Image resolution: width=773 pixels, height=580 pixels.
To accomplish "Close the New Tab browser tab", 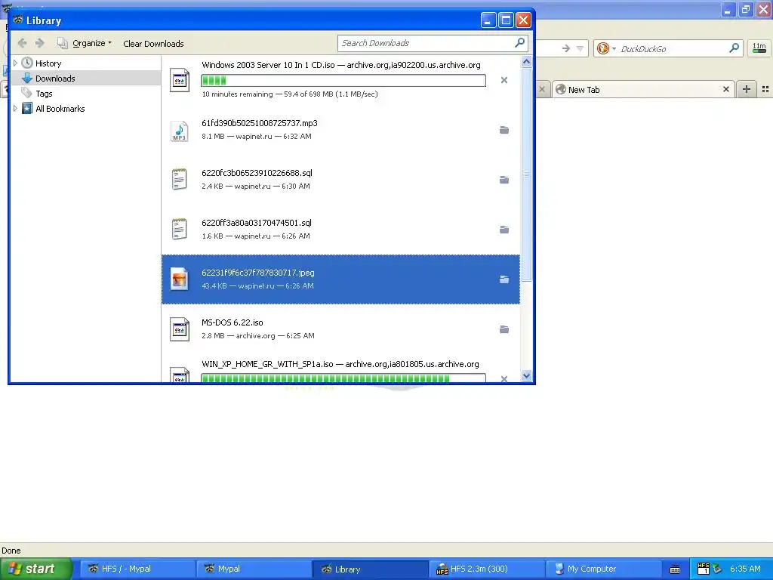I will [x=725, y=89].
